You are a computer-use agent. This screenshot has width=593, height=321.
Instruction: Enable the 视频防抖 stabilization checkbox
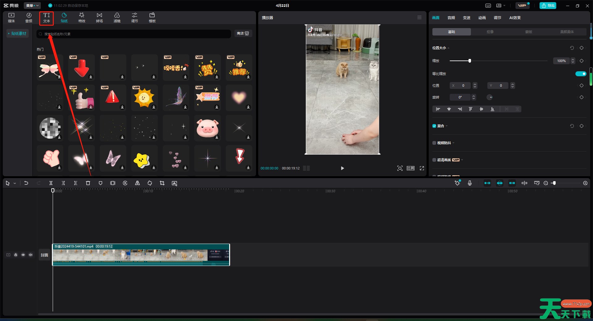pos(434,143)
